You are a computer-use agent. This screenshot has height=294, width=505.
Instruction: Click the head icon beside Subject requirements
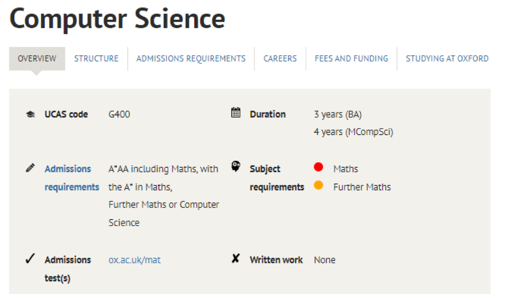(x=236, y=166)
